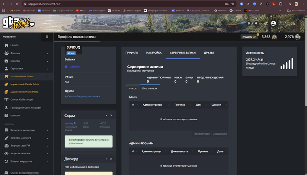Screen dimensions: 307x175
Task: Expand Магазин World Points chevron
Action: click(47, 77)
